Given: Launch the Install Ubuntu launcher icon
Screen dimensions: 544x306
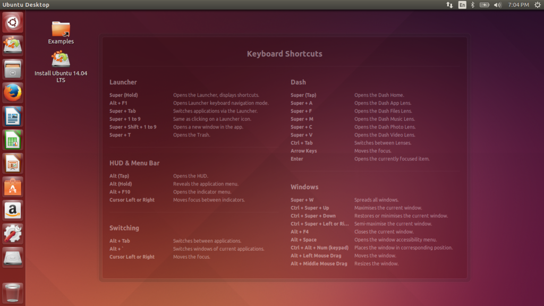Looking at the screenshot, I should click(13, 46).
